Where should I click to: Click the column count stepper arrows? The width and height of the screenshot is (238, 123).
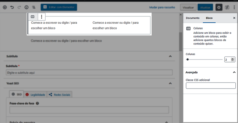click(x=232, y=59)
